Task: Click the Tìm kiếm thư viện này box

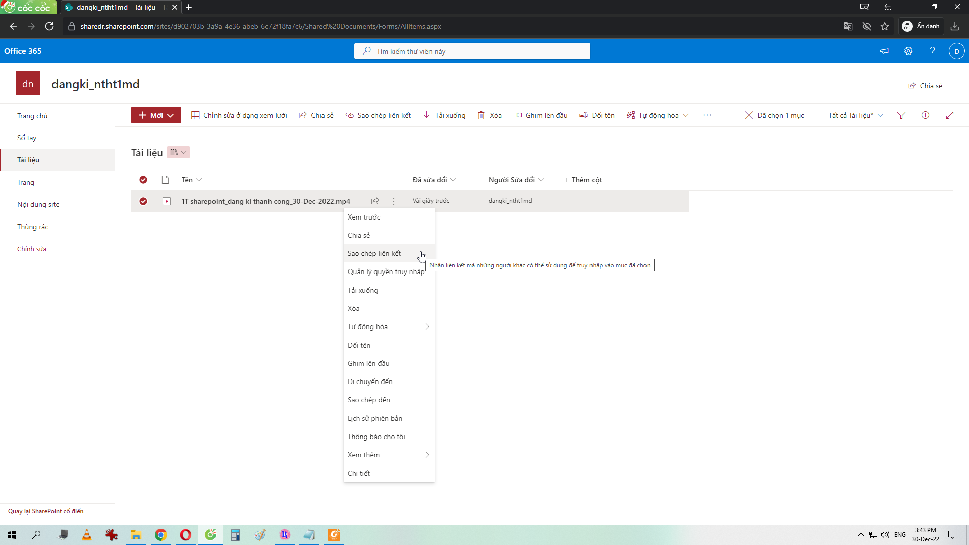Action: pos(472,51)
